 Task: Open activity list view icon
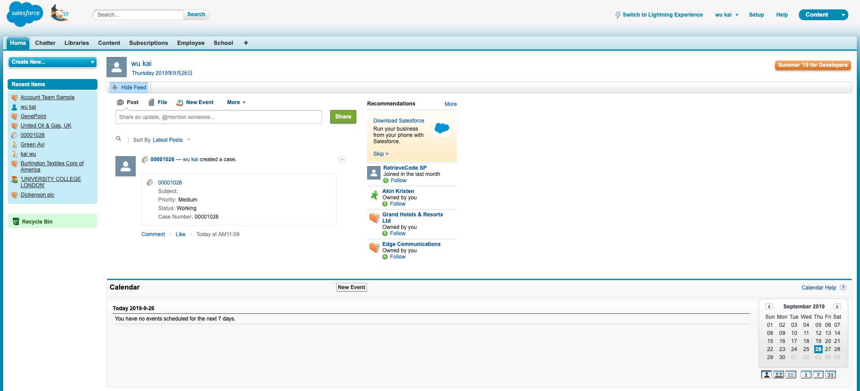791,375
